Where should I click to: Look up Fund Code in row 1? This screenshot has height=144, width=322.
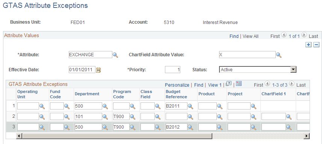pyautogui.click(x=67, y=106)
